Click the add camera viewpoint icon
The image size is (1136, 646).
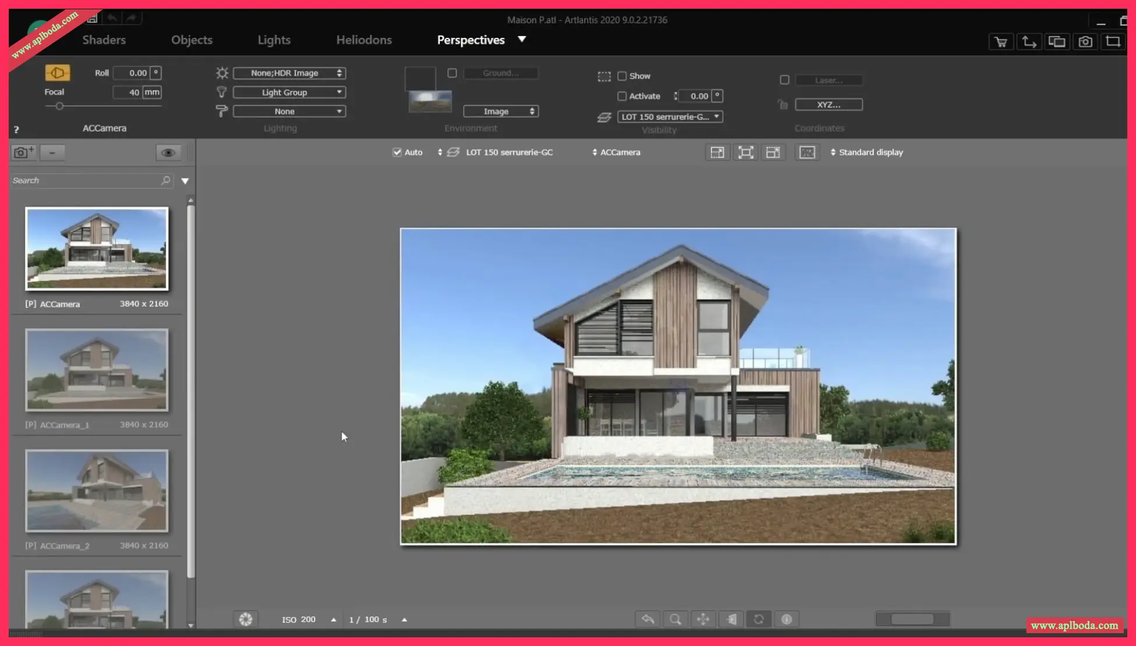tap(23, 152)
